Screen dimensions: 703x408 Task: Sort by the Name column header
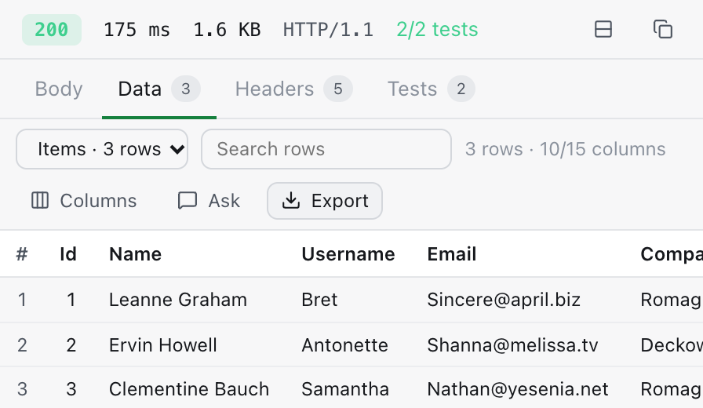tap(136, 254)
